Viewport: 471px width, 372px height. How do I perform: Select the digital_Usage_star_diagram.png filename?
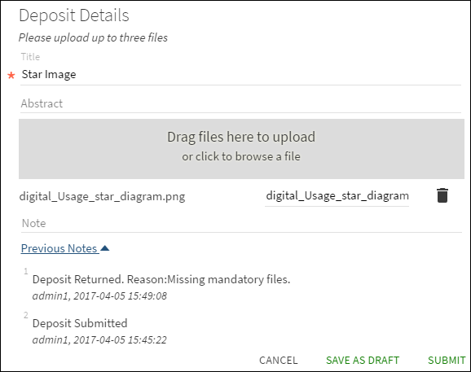[102, 196]
